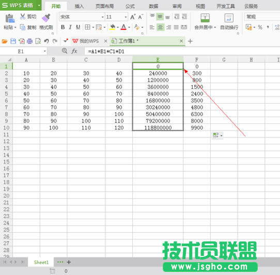Justify text alignment icon

(176, 27)
